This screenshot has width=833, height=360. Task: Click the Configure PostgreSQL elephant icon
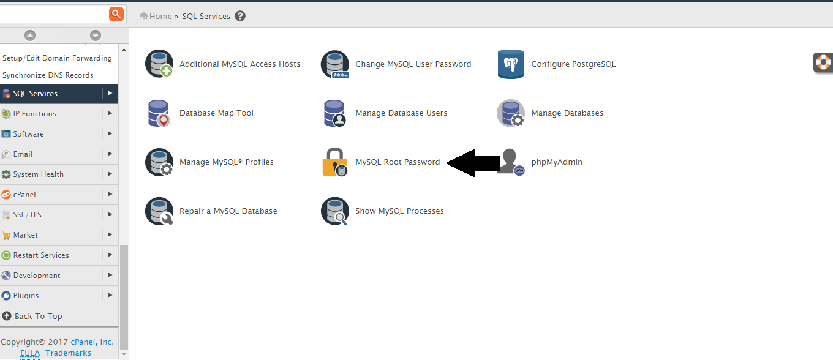point(511,64)
